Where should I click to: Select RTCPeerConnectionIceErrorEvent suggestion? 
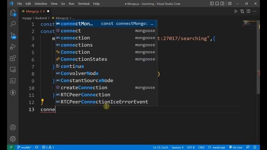click(x=106, y=102)
